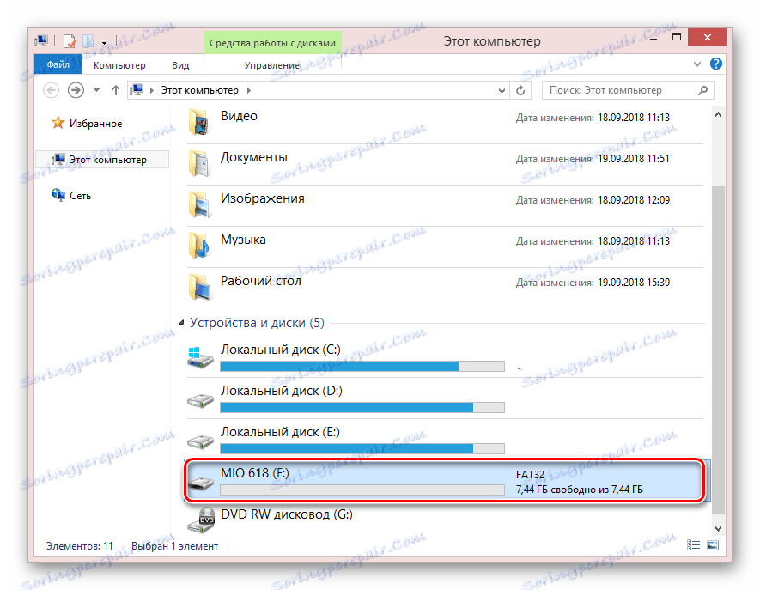Select Сеть in the navigation pane
This screenshot has width=760, height=590.
coord(80,195)
